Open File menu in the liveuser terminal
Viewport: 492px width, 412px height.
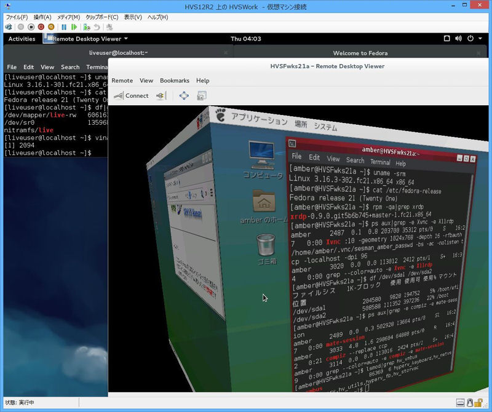(12, 67)
